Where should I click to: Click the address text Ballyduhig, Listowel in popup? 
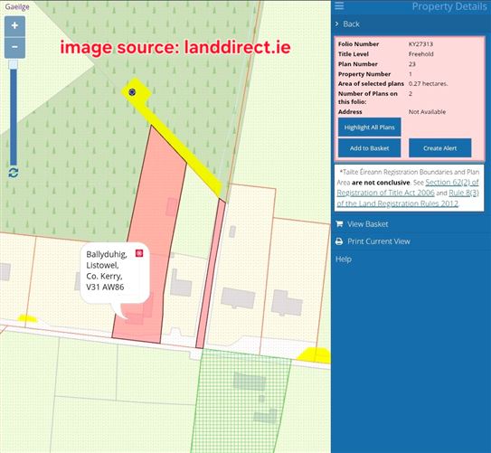pyautogui.click(x=107, y=260)
